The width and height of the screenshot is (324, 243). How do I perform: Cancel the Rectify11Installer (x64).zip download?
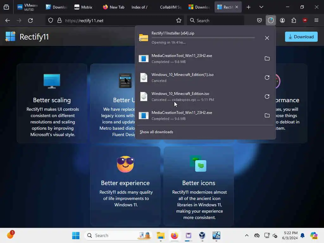pos(267,38)
